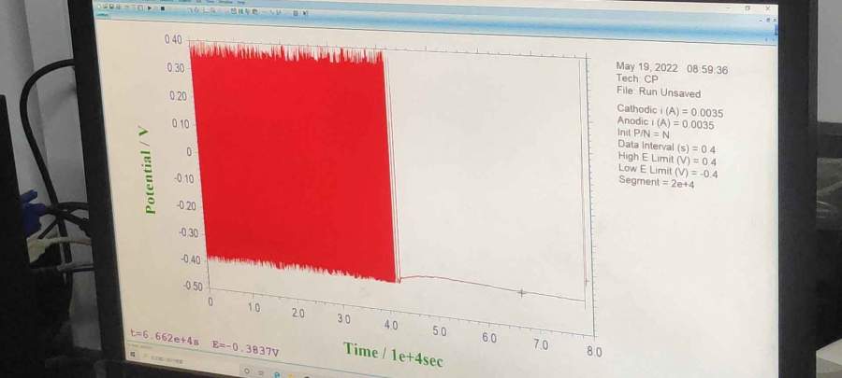
Task: Click the 'Time / 1e+4sec' axis title
Action: coord(393,355)
